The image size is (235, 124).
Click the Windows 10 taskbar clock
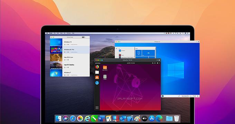pyautogui.click(x=194, y=96)
